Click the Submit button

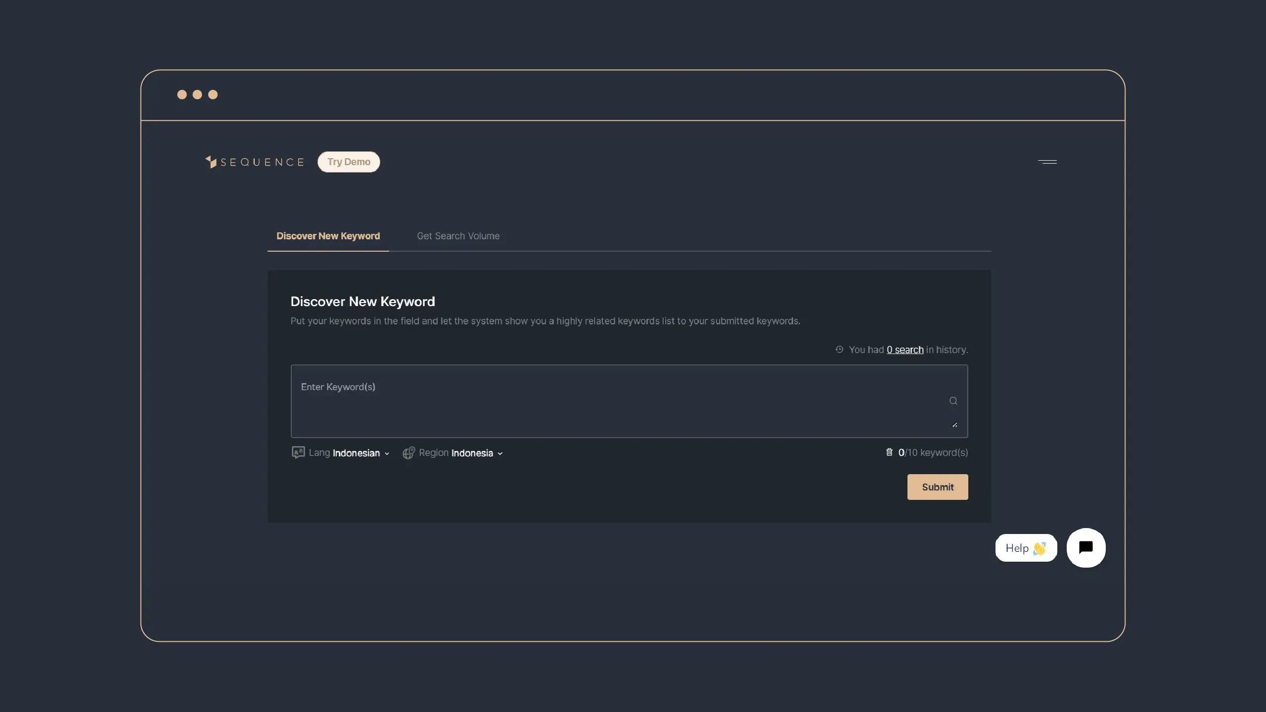coord(937,487)
